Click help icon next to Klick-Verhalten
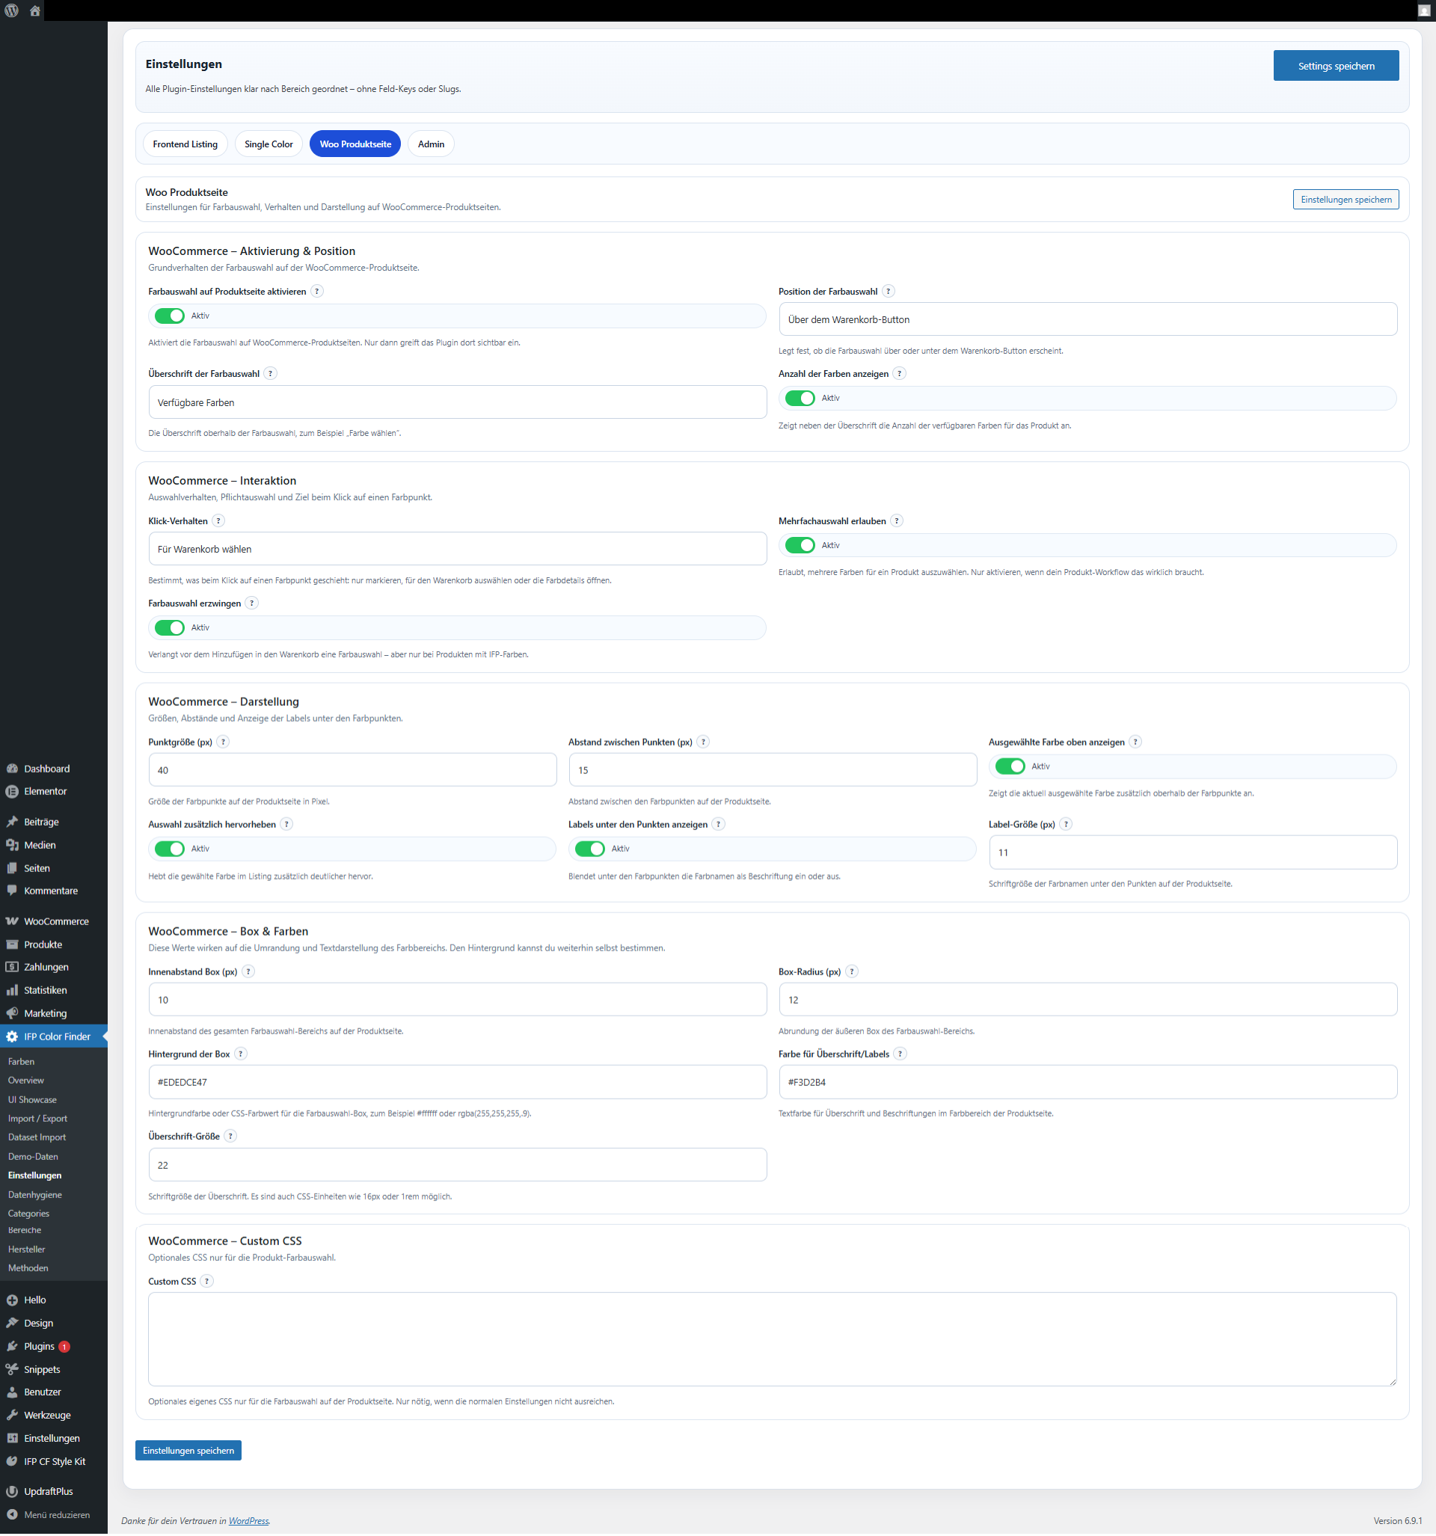The height and width of the screenshot is (1536, 1436). [x=218, y=520]
